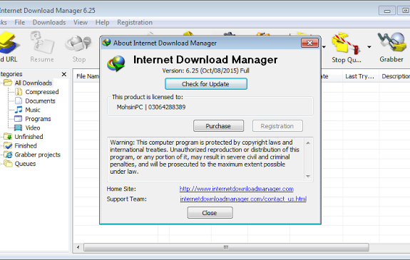Click the horizontal scrollbar thumb in downloads list
The width and height of the screenshot is (410, 260).
coord(226,247)
